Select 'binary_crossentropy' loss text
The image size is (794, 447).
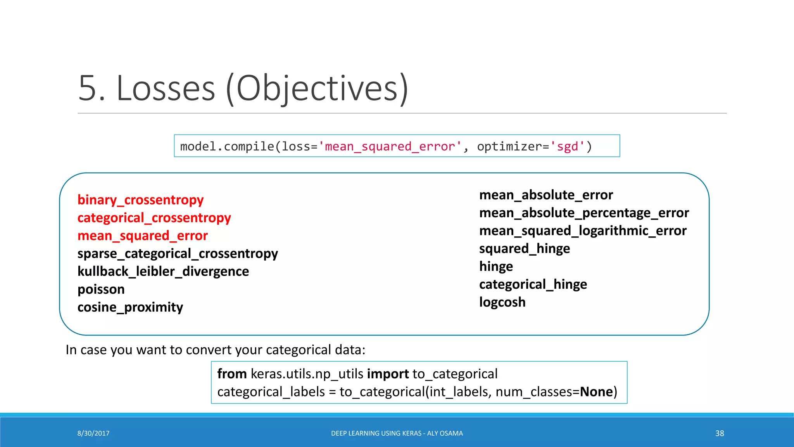pos(140,200)
